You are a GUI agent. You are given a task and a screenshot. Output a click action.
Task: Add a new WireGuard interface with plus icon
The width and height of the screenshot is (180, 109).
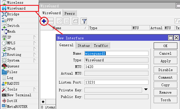click(44, 21)
